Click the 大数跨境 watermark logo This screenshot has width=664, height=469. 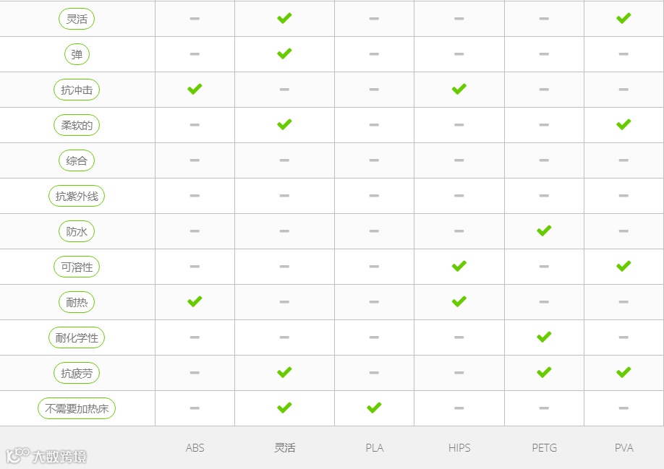click(46, 455)
